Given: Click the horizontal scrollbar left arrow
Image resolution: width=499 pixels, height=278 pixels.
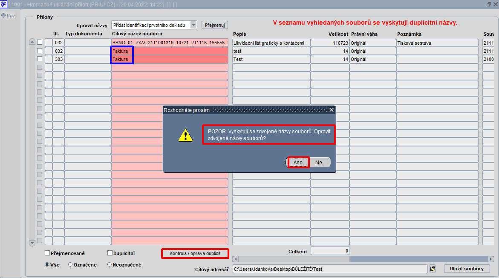Looking at the screenshot, I should pos(236,259).
